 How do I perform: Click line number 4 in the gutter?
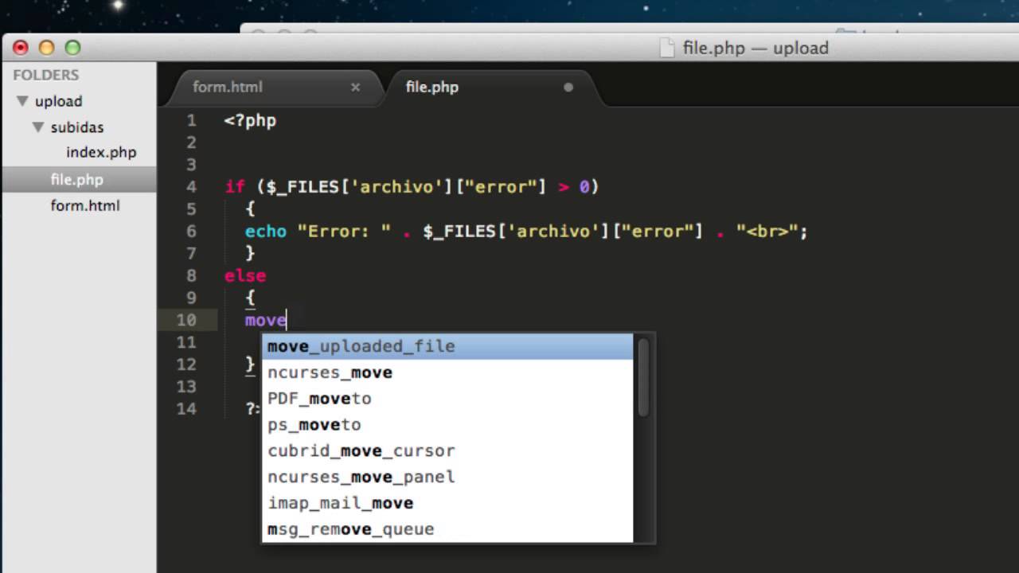[191, 187]
